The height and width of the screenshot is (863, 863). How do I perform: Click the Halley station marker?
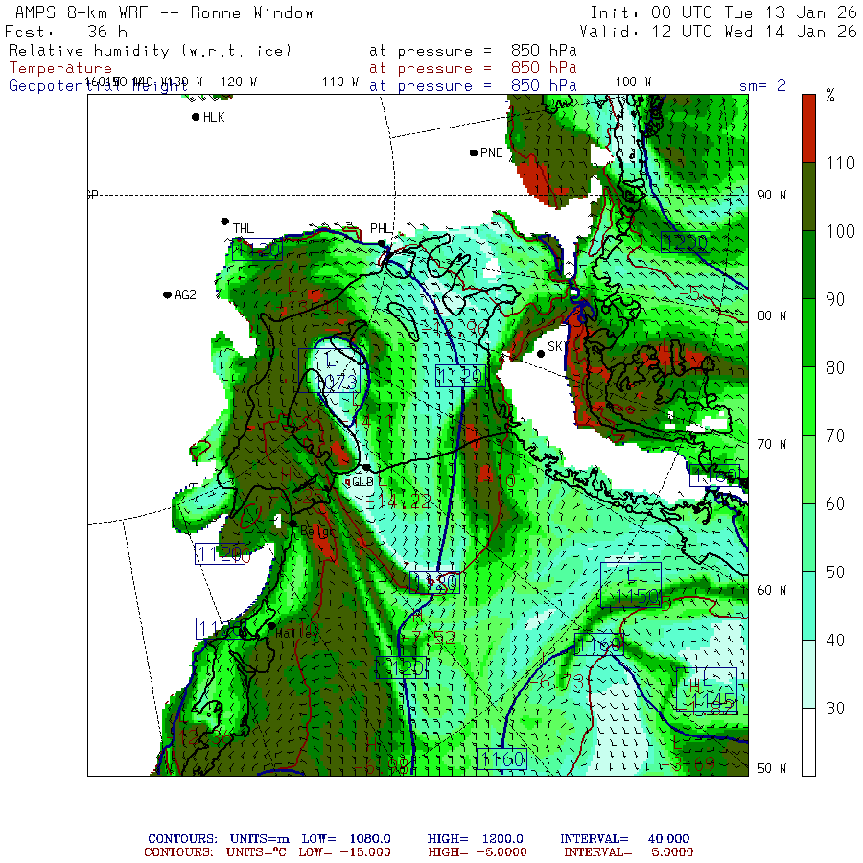271,626
